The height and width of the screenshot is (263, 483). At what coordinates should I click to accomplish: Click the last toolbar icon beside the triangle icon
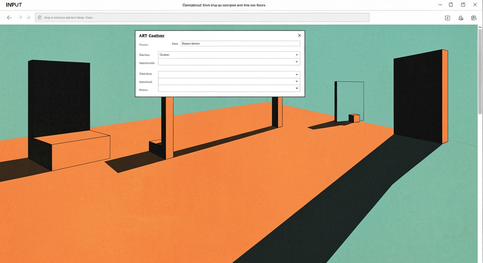[473, 18]
